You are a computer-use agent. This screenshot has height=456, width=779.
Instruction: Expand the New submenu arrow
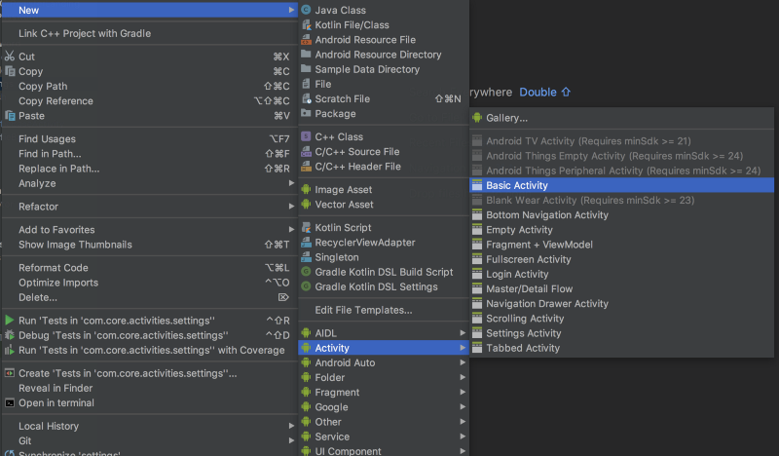pyautogui.click(x=291, y=10)
